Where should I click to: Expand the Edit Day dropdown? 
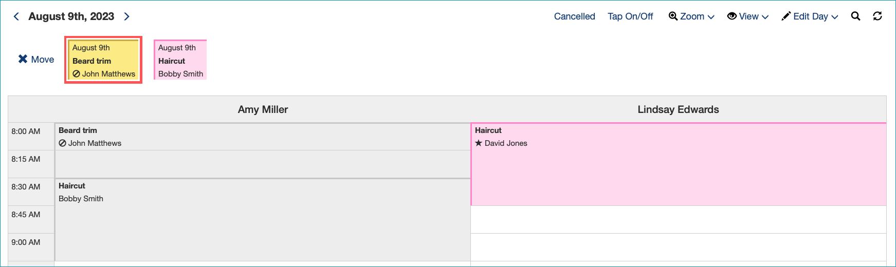810,16
